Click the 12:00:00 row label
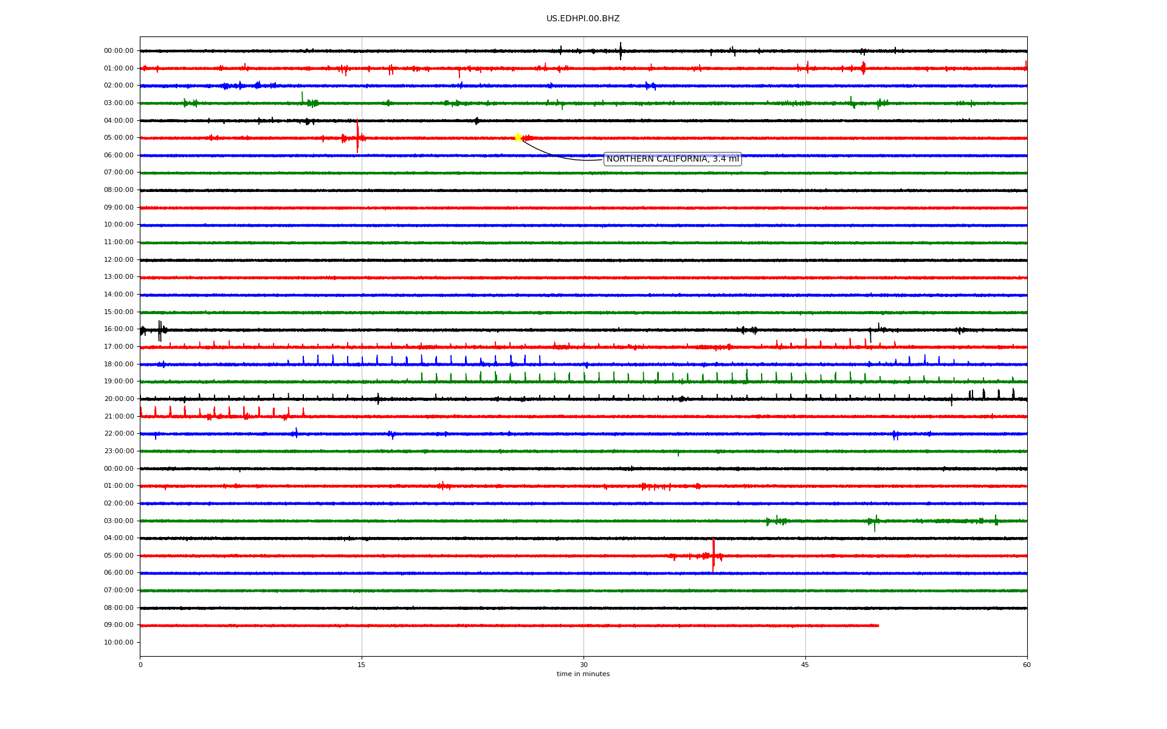The image size is (1167, 729). tap(119, 260)
